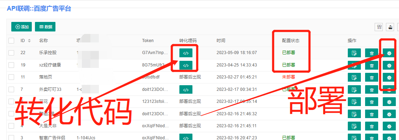Check the box for 大是大非 row
Viewport: 399px width, 140px height.
(x=11, y=126)
